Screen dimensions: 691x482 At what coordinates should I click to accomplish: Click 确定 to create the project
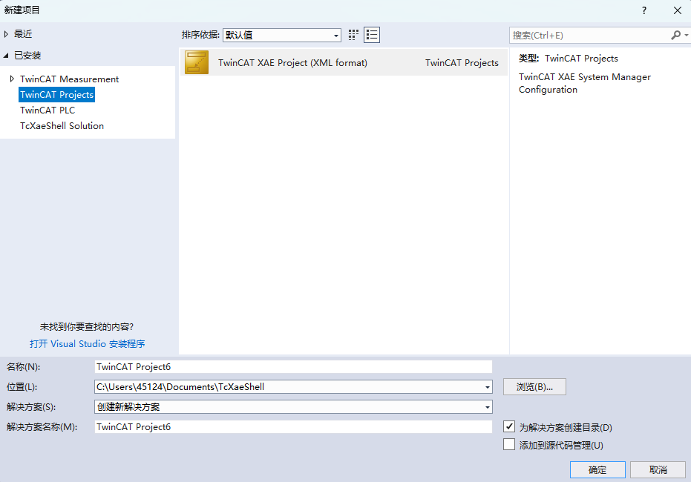click(x=597, y=469)
